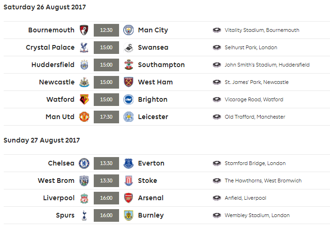Click stadium icon next to Anfield, Liverpool
330x226 pixels.
click(217, 198)
